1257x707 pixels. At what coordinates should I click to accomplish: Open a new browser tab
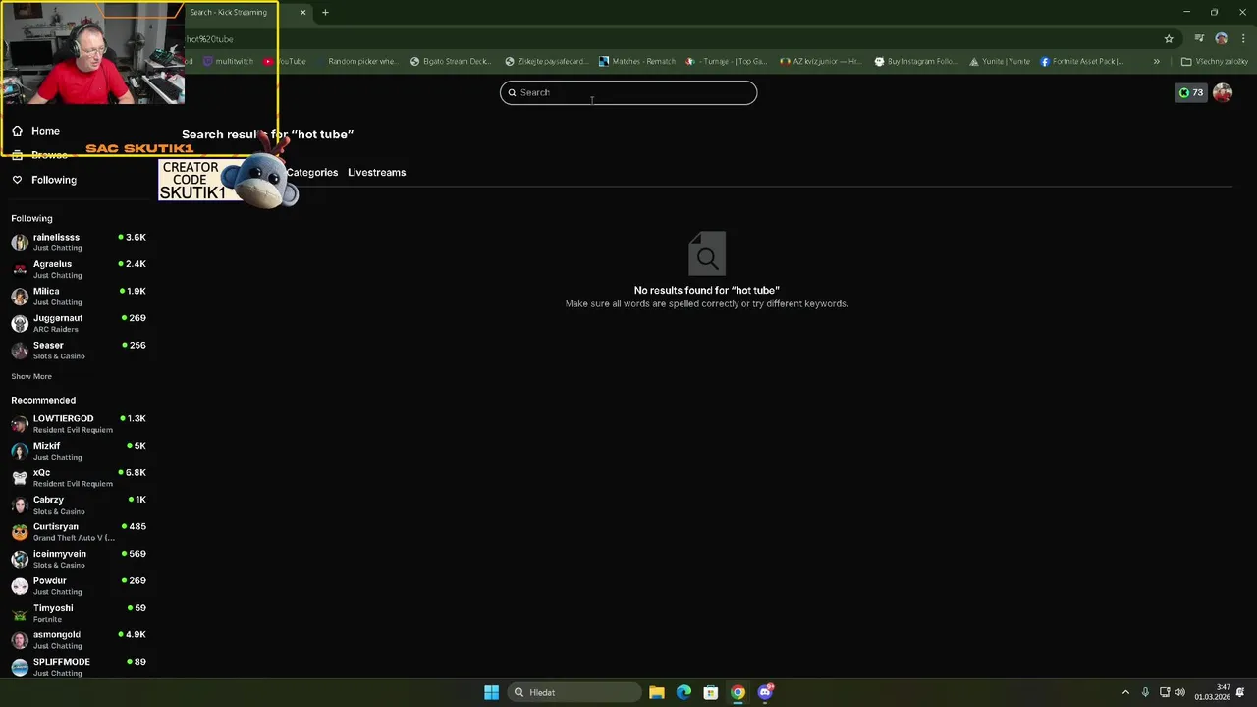325,13
